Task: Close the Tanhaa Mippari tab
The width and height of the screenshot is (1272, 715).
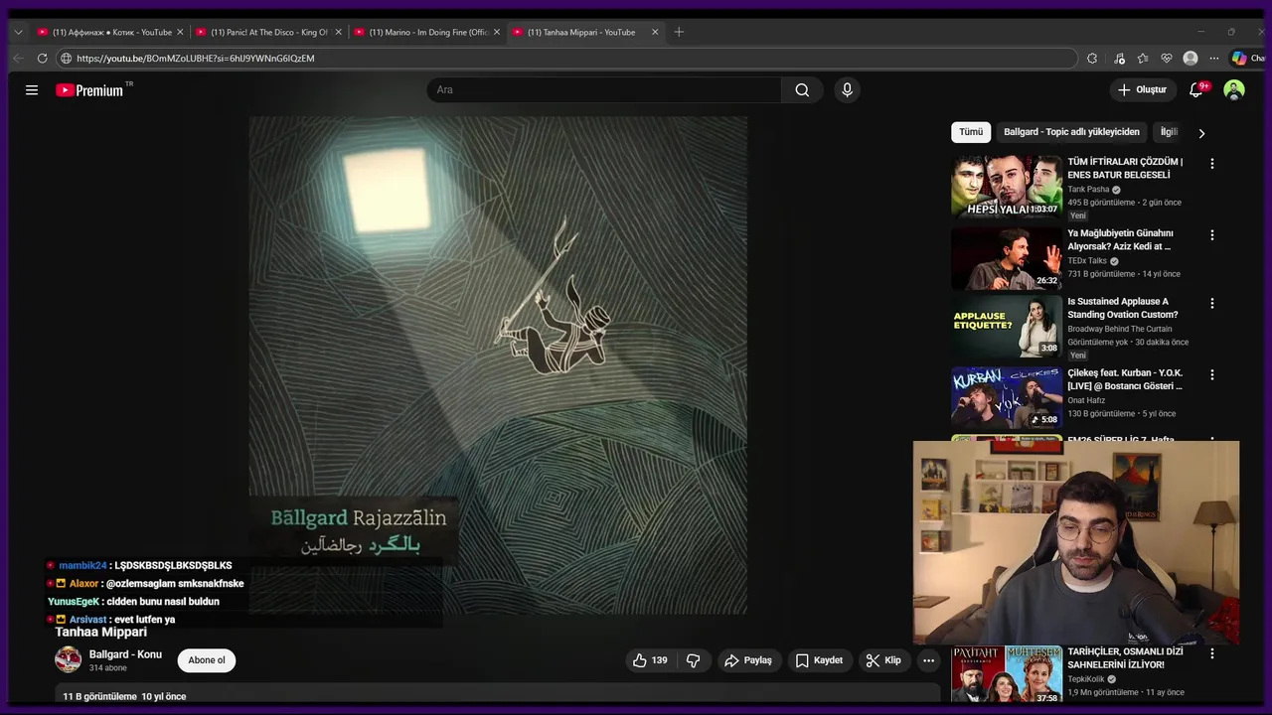Action: [x=655, y=32]
